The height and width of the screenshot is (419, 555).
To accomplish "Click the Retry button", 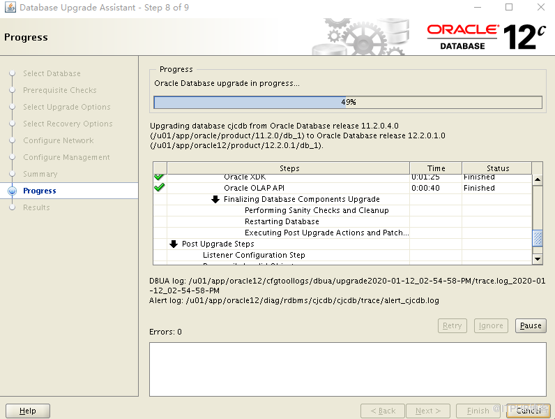I will click(x=452, y=325).
